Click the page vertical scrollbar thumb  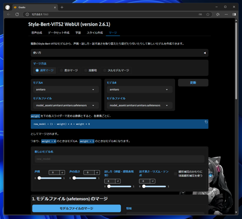(x=236, y=60)
